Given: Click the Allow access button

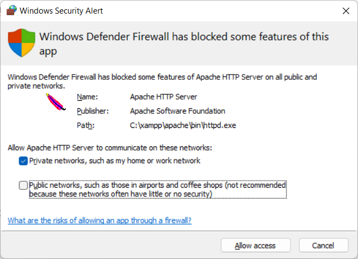Looking at the screenshot, I should tap(256, 245).
